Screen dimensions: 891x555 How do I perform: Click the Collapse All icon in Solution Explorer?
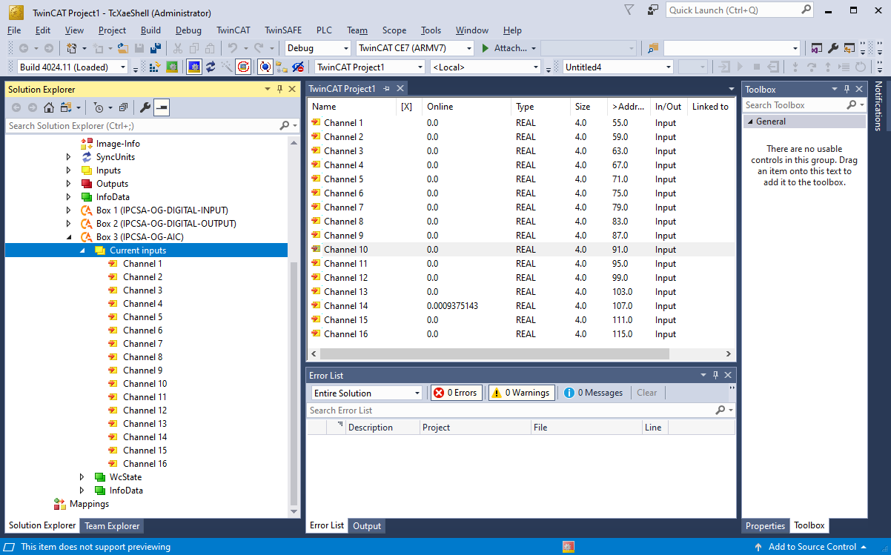coord(123,108)
